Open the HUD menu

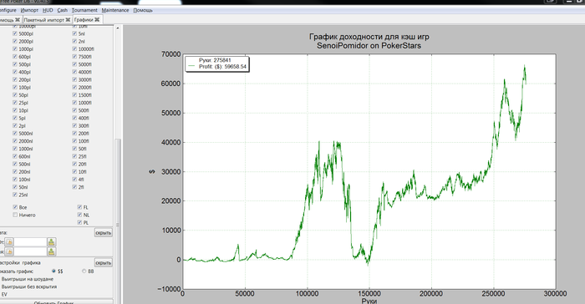[48, 10]
